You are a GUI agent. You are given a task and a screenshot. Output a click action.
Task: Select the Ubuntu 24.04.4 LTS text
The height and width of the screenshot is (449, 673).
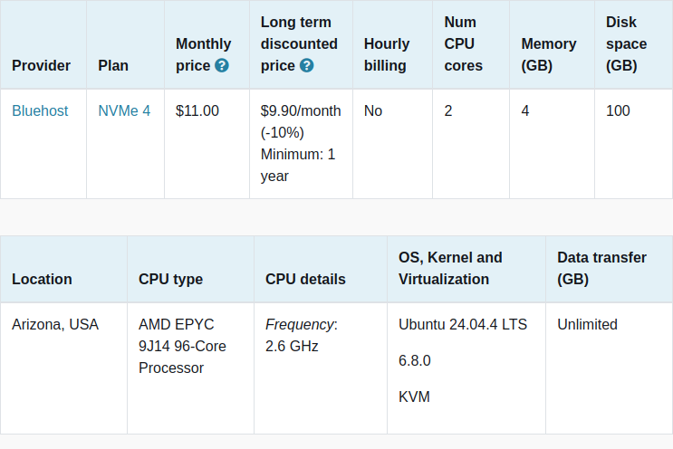(463, 324)
